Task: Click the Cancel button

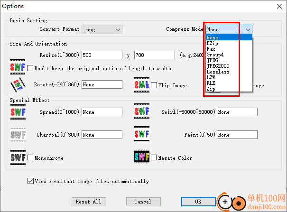Action: coord(143,202)
